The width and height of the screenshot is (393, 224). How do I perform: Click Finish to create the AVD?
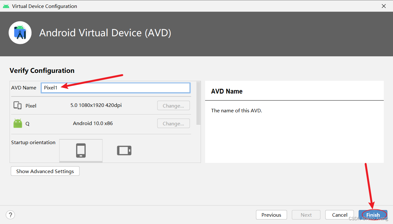(373, 215)
